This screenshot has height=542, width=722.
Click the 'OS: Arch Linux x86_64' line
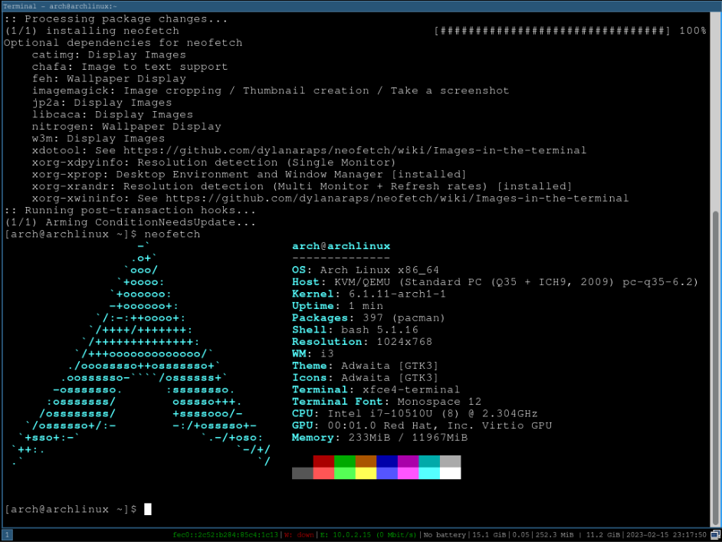pos(366,271)
